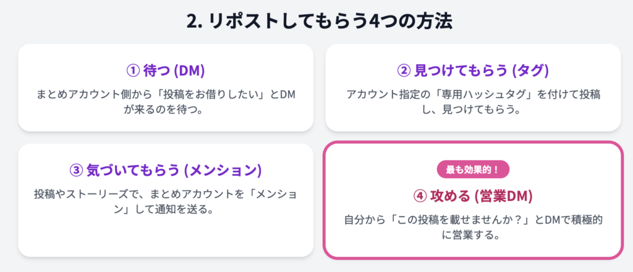Click the Stories mention description text
This screenshot has height=272, width=633.
[x=165, y=202]
